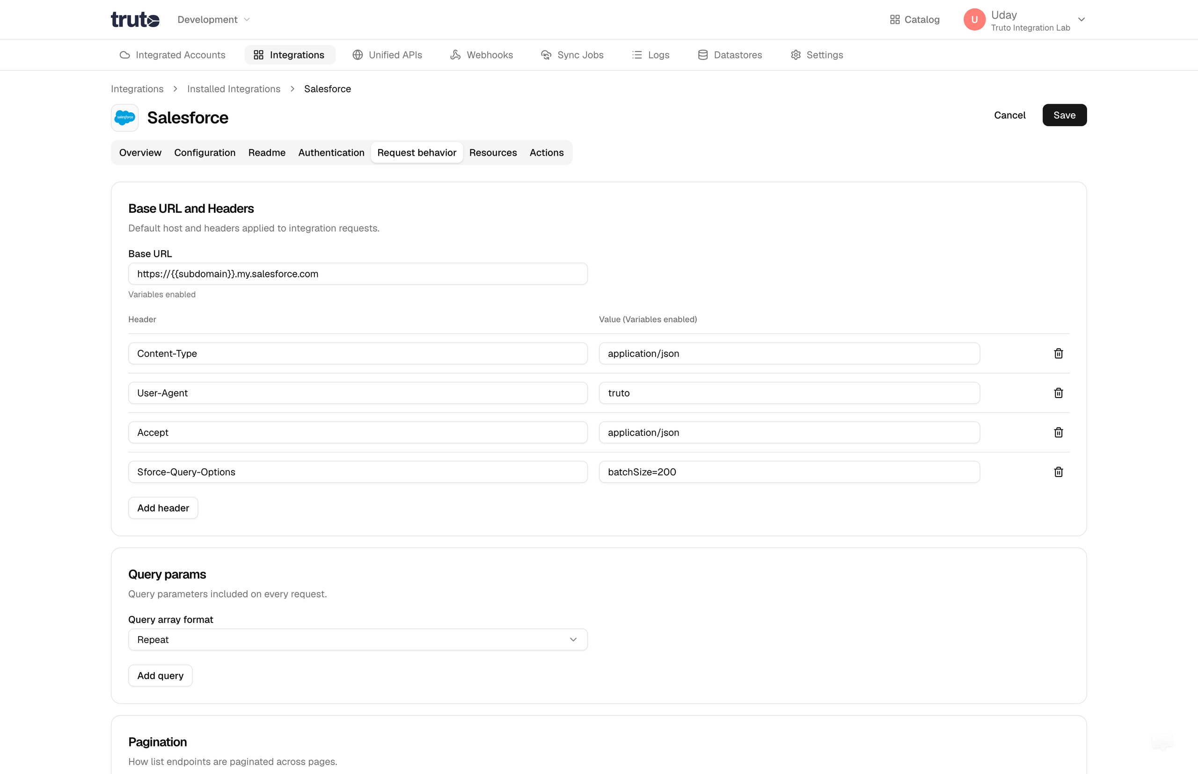1198x774 pixels.
Task: Open the Query array format dropdown
Action: click(358, 640)
